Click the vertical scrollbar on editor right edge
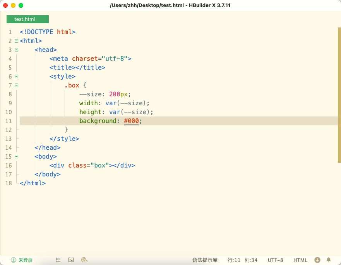Viewport: 341px width, 265px height. [339, 95]
